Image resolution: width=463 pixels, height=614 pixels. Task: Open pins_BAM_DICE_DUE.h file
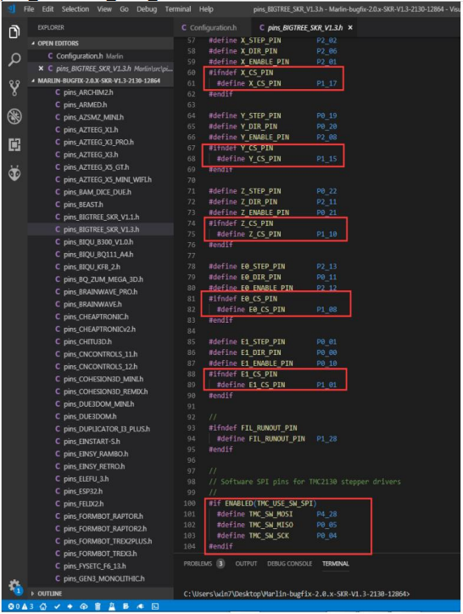[101, 192]
